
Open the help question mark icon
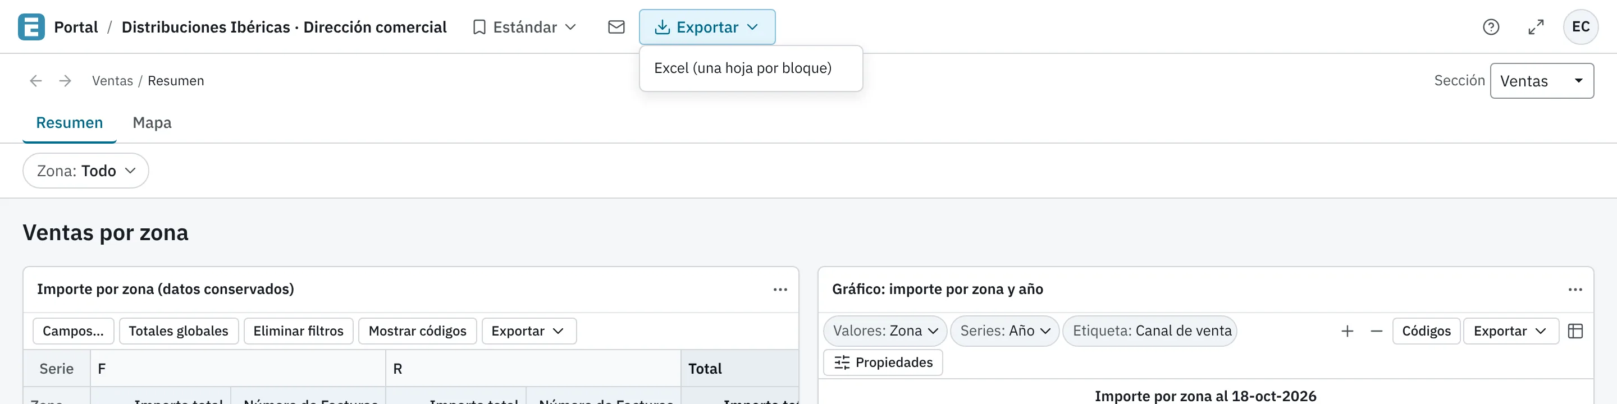pyautogui.click(x=1490, y=27)
